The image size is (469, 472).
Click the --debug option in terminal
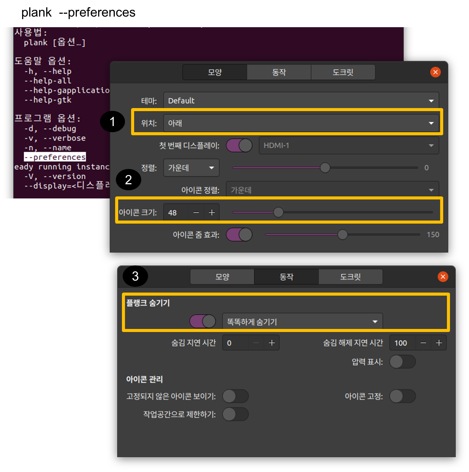point(60,128)
